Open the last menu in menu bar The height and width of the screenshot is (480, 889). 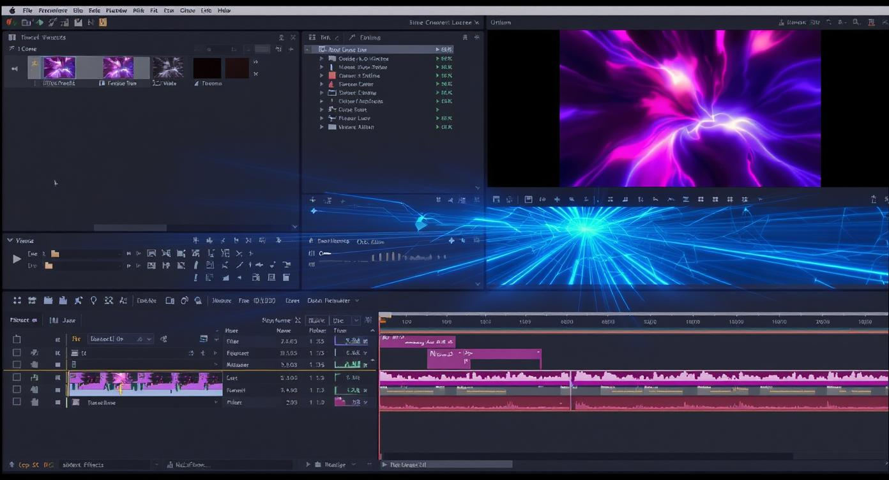(x=224, y=10)
